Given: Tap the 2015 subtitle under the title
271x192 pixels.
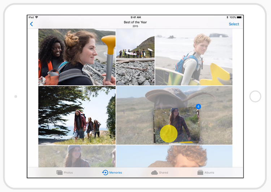Looking at the screenshot, I should [135, 26].
